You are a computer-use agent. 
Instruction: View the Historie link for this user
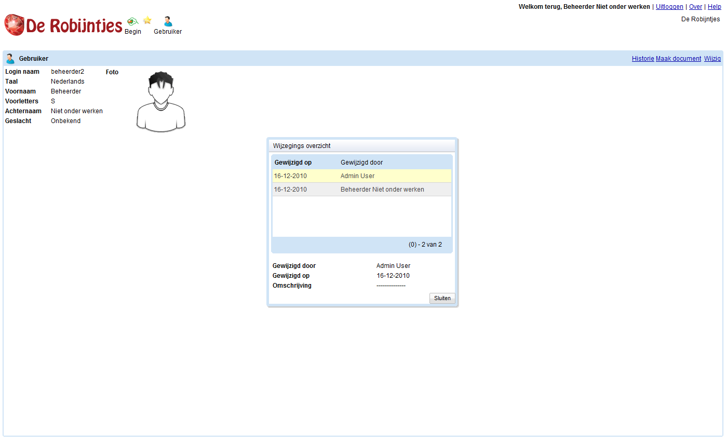tap(642, 59)
